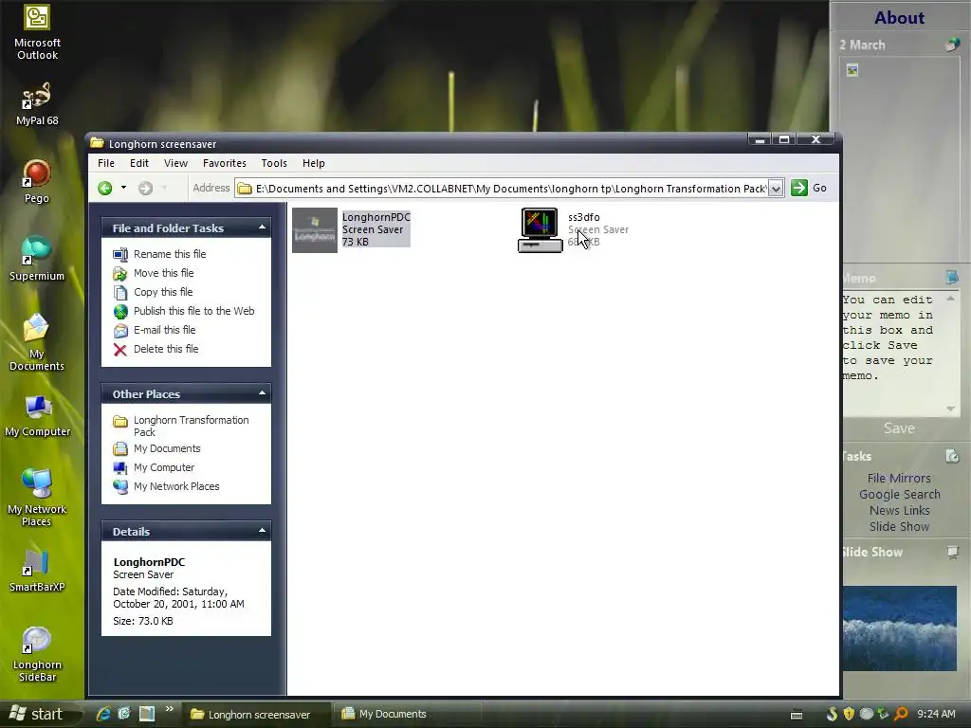Open the Microsoft Outlook desktop icon
Viewport: 971px width, 728px height.
(x=37, y=32)
